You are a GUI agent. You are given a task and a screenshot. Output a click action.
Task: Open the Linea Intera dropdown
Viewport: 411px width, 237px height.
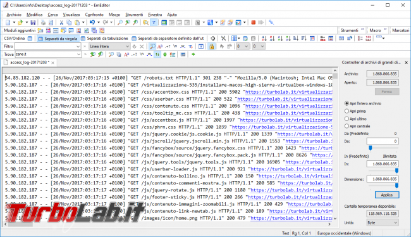pos(127,46)
